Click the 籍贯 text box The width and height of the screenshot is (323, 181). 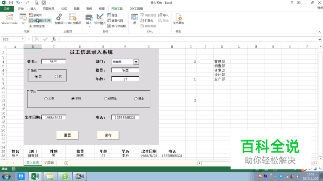click(125, 70)
